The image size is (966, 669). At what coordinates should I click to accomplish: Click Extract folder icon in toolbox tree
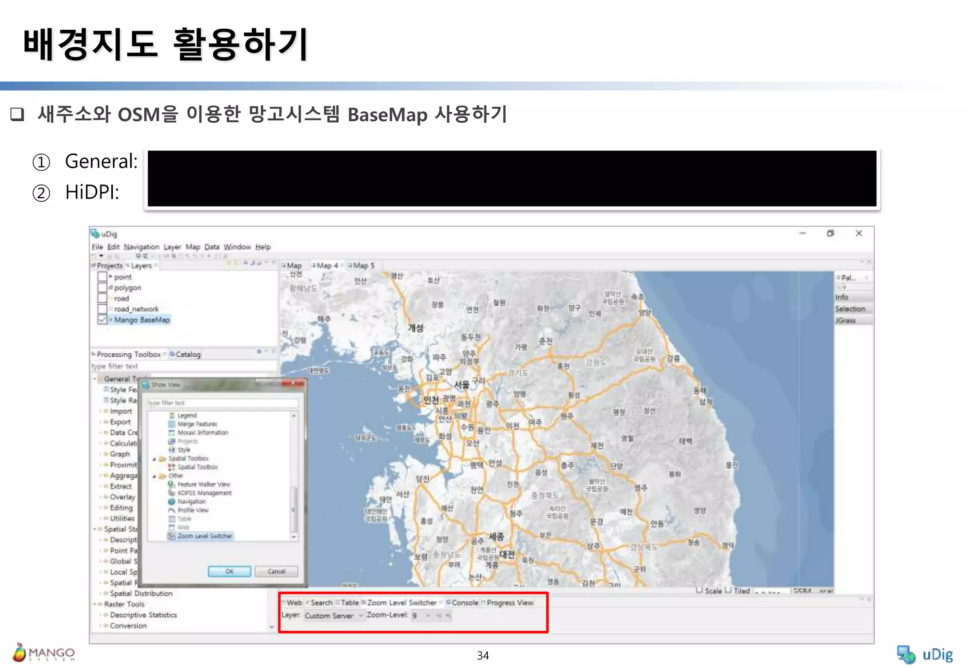click(x=106, y=486)
